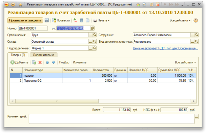Click the 1C application logo icon
Screen dimensions: 206x133
pyautogui.click(x=6, y=5)
